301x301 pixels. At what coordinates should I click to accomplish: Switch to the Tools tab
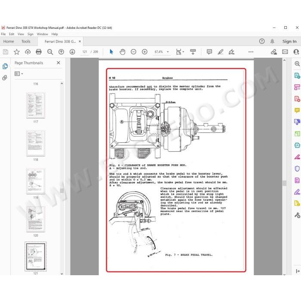point(26,41)
